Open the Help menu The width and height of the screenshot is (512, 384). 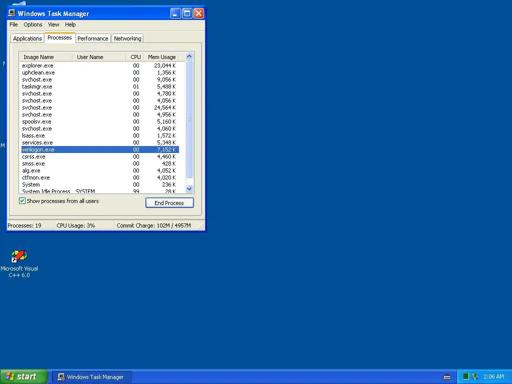pos(70,24)
